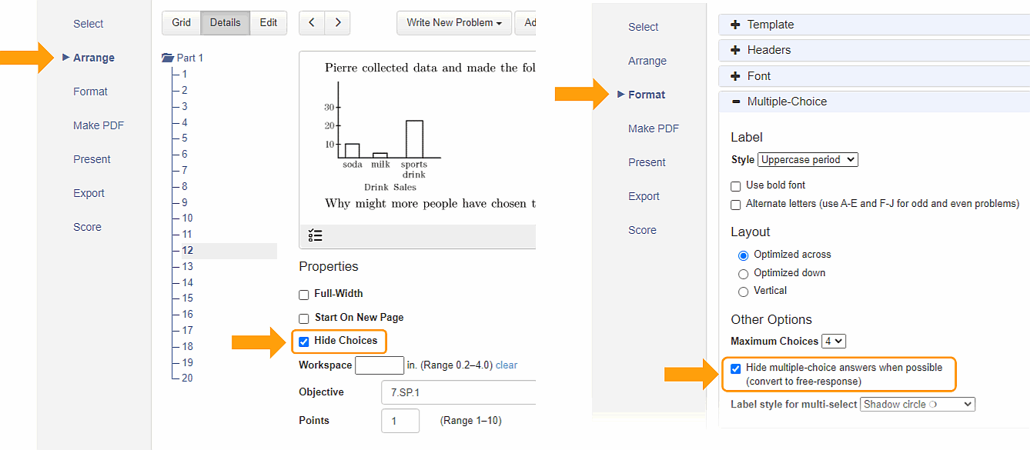Click the next problem arrow button

337,22
